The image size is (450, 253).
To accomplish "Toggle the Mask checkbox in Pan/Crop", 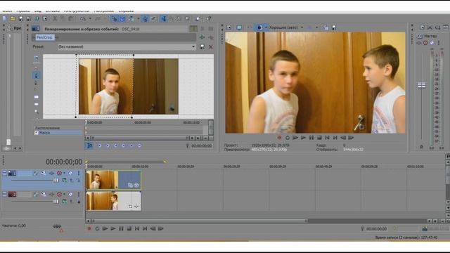I will tap(36, 133).
